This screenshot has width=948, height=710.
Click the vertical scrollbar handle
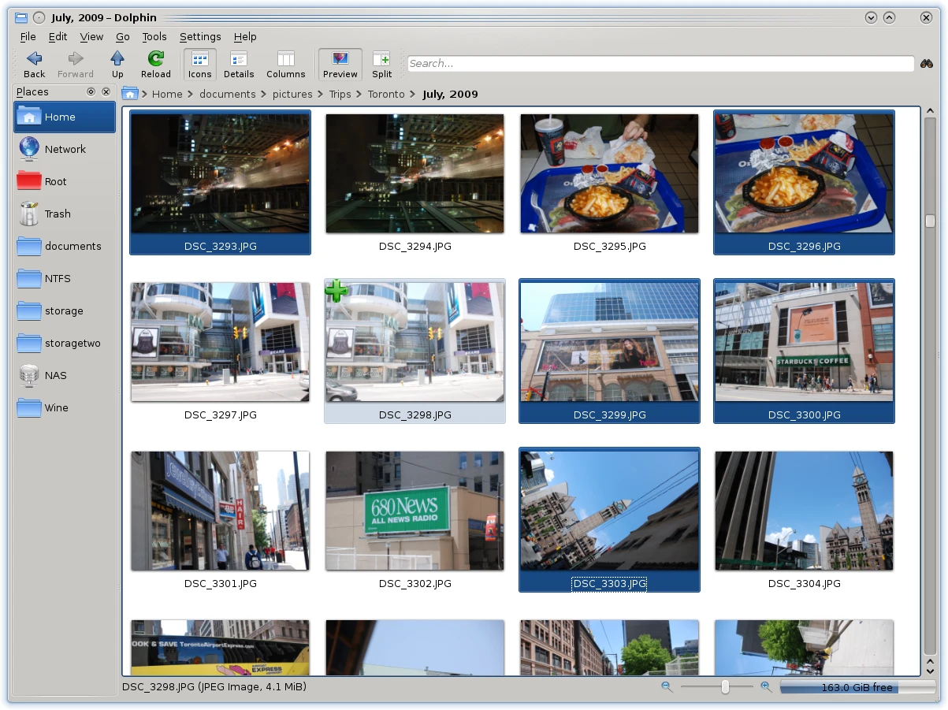pyautogui.click(x=930, y=222)
